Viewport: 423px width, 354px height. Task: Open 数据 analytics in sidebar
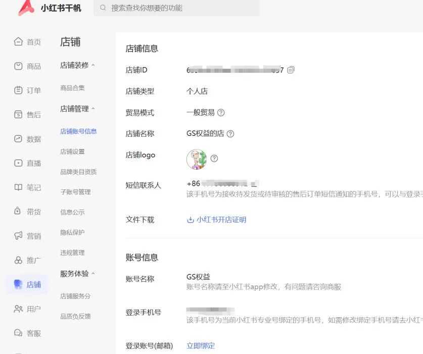pos(19,139)
